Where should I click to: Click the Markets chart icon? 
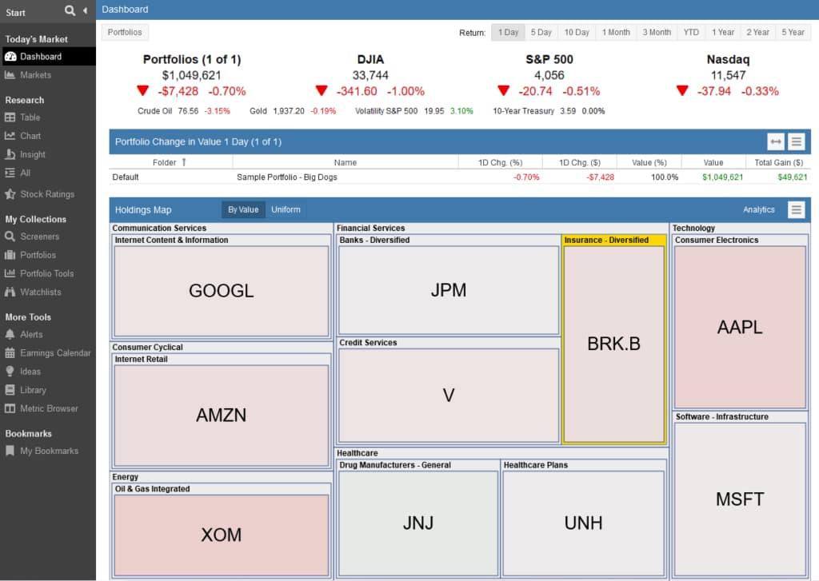pyautogui.click(x=10, y=74)
